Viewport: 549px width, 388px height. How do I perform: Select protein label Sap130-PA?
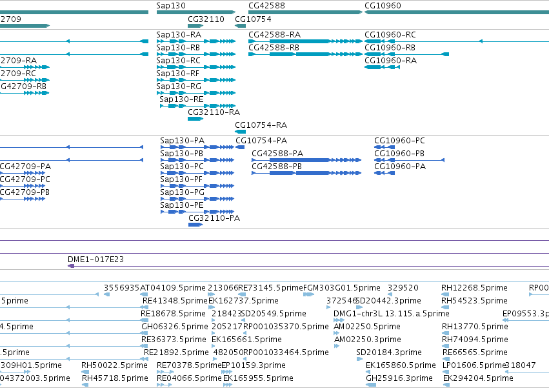coord(183,141)
